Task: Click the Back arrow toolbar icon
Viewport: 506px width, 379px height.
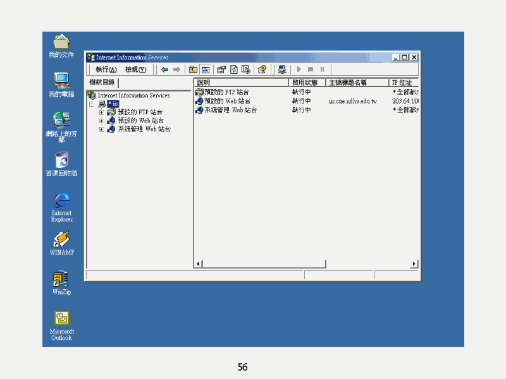Action: [x=164, y=69]
